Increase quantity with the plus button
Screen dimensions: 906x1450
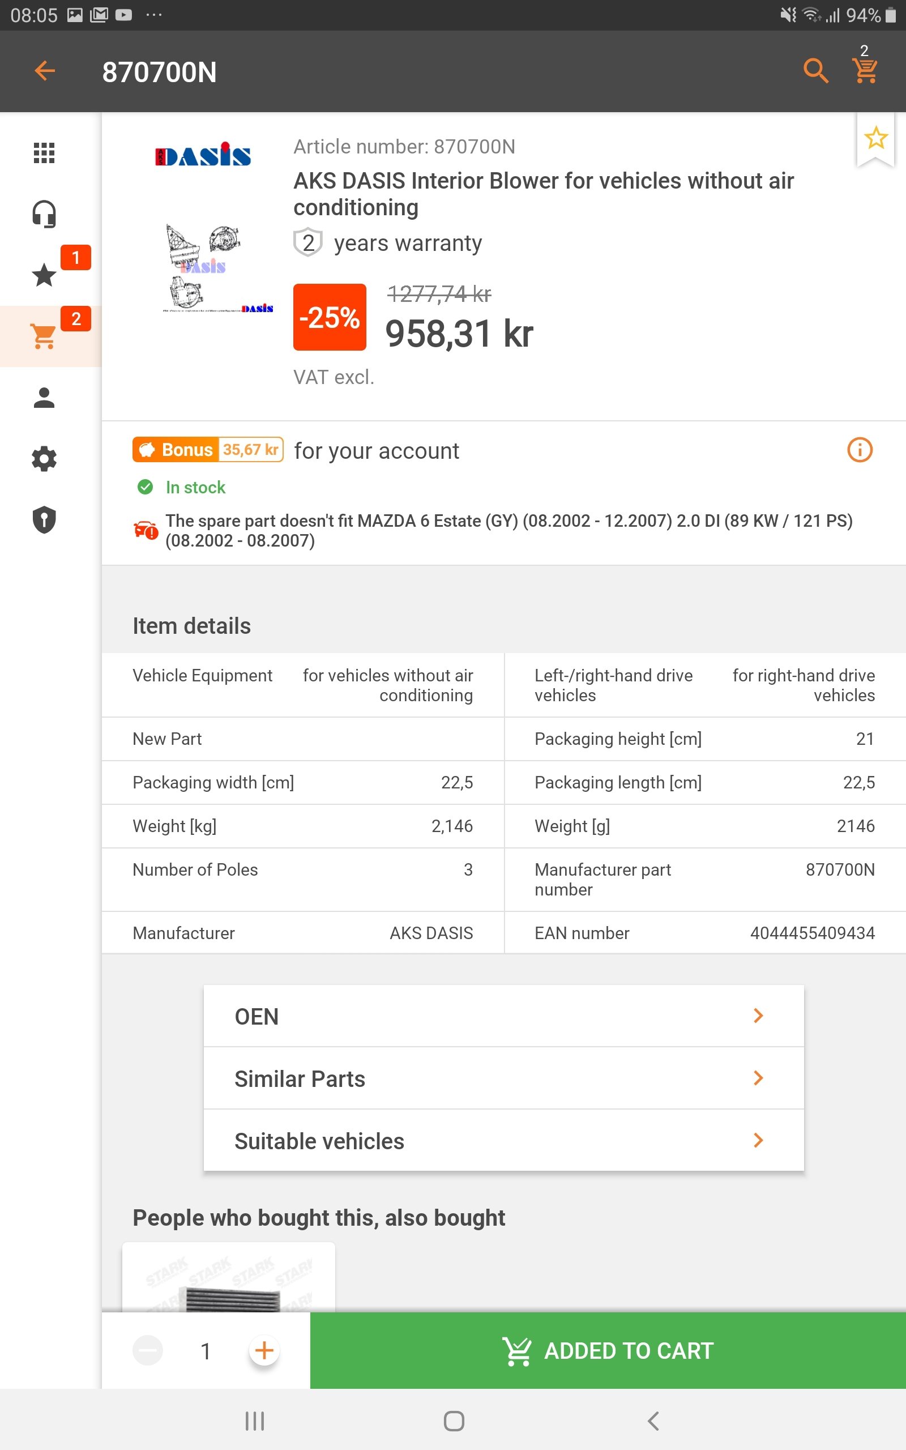click(x=264, y=1350)
